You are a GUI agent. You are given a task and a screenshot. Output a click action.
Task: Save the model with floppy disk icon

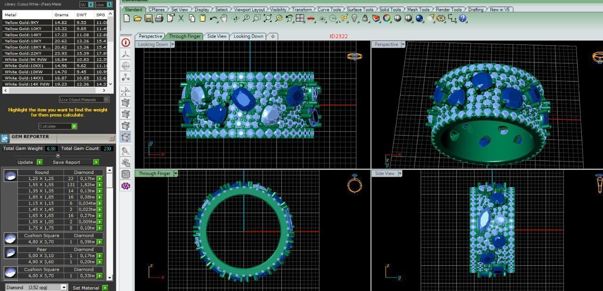coord(148,18)
